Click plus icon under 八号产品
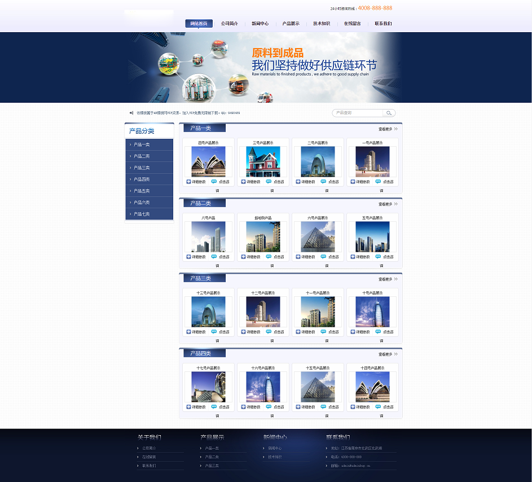532x482 pixels. click(188, 257)
